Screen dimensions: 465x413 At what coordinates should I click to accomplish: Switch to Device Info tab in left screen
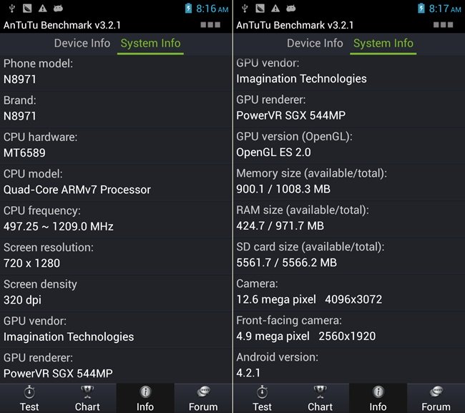(x=82, y=44)
